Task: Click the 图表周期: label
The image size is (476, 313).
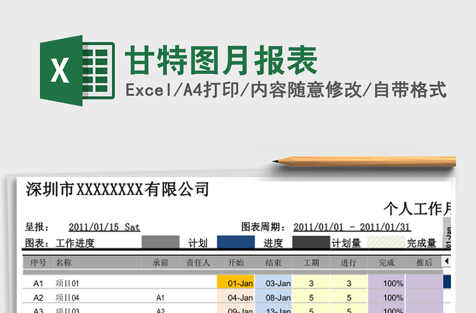Action: [264, 227]
